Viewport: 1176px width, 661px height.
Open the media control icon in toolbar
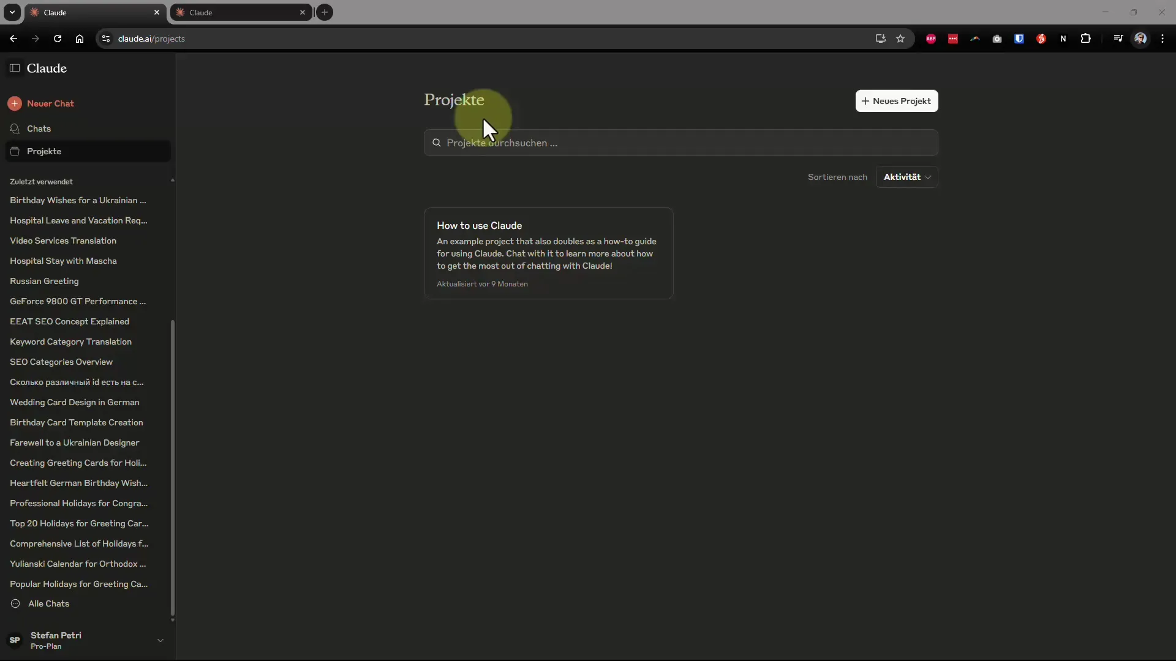(x=1118, y=39)
